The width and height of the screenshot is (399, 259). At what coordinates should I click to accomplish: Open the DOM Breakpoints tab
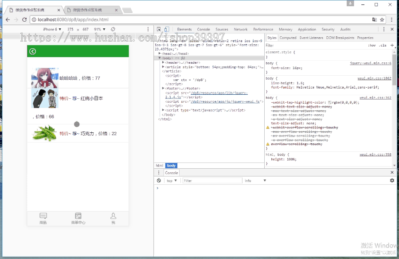point(340,38)
